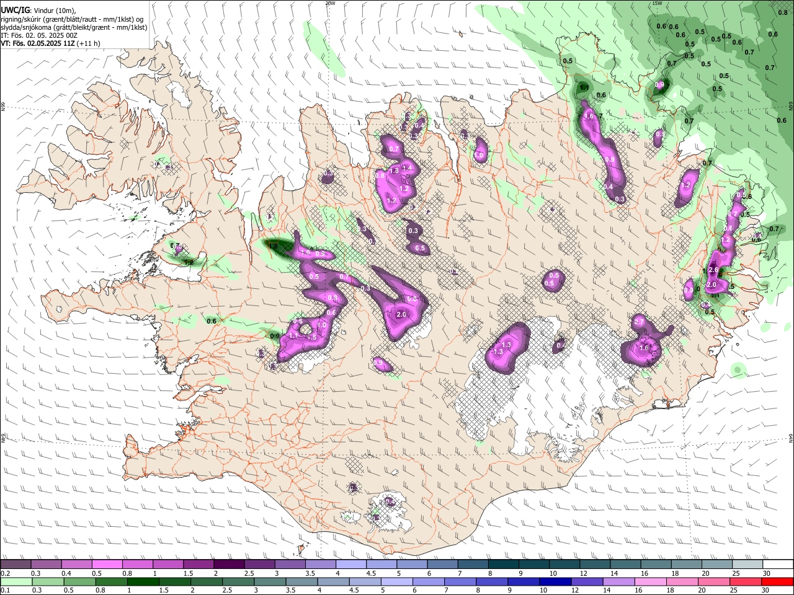Click the 'UWC/IG: Vindur (10m)' title text
This screenshot has width=794, height=595.
coord(38,10)
